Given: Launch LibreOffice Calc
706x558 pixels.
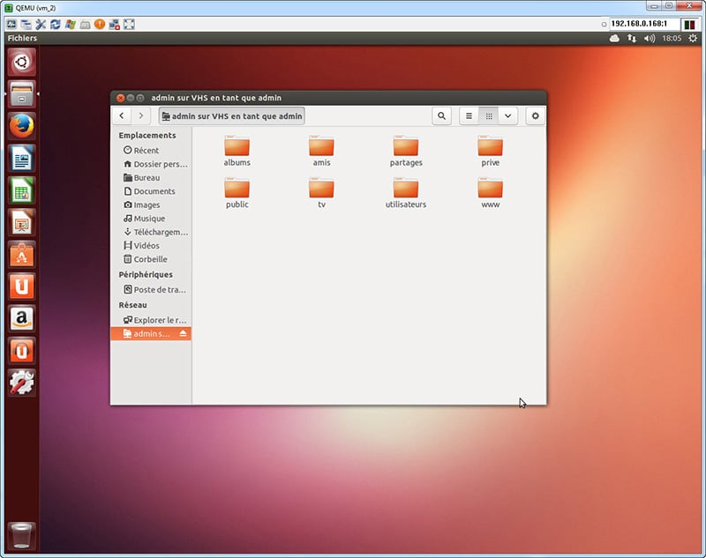Looking at the screenshot, I should point(21,190).
